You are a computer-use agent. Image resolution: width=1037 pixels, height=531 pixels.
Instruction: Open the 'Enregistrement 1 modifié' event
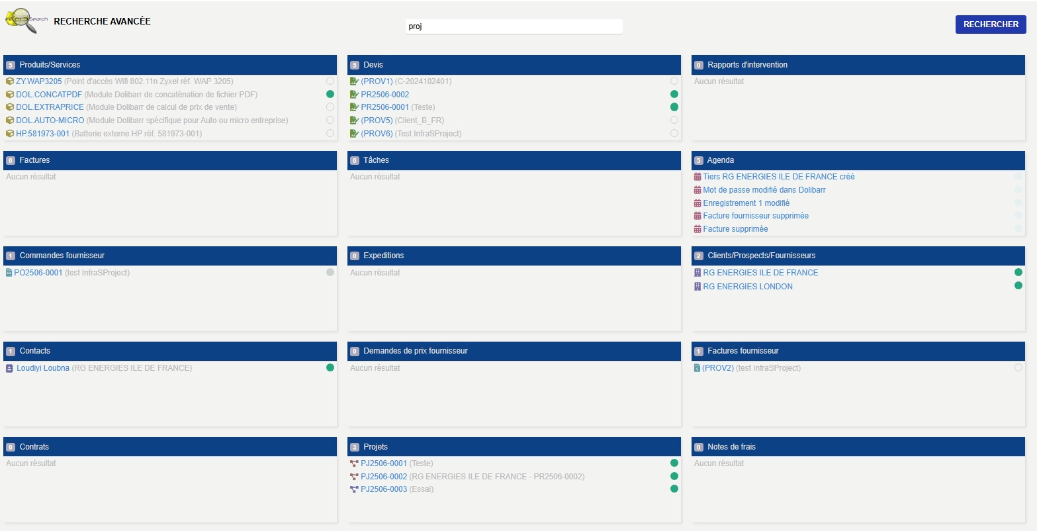pyautogui.click(x=746, y=203)
